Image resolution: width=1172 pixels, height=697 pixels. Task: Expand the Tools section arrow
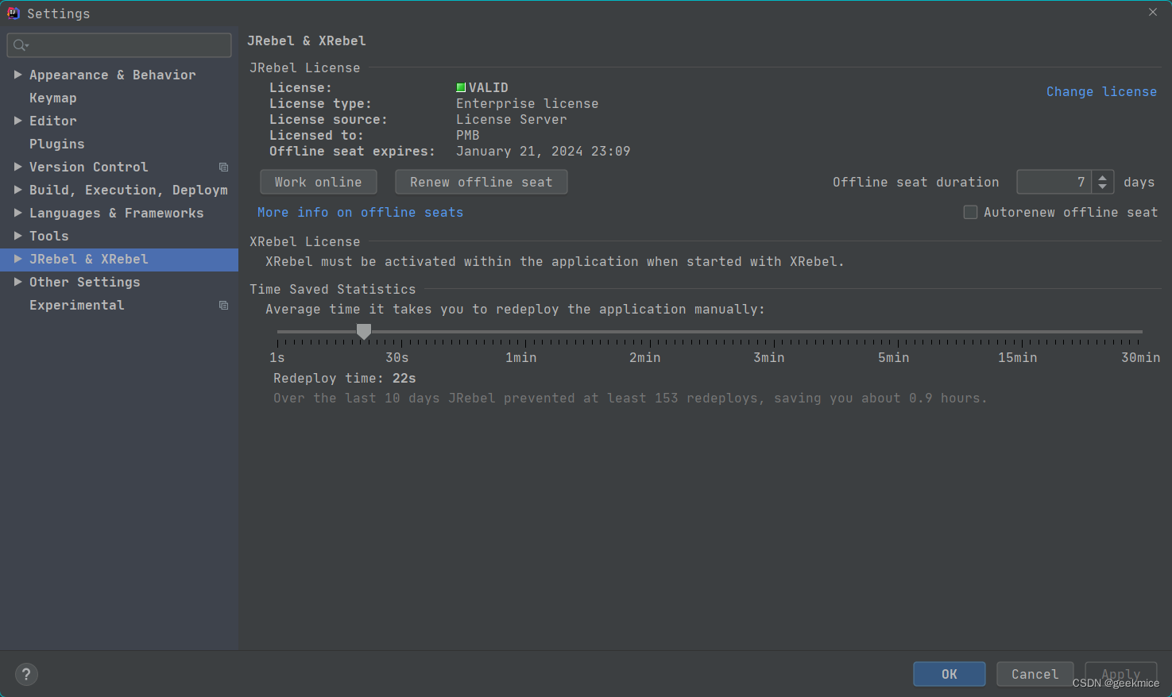point(17,236)
